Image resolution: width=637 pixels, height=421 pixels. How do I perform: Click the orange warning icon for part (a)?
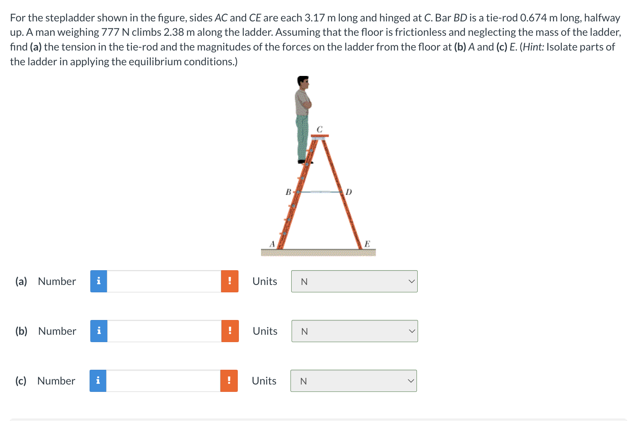[230, 281]
